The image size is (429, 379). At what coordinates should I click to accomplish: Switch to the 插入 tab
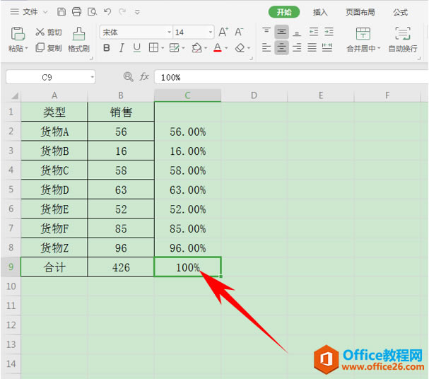click(x=320, y=12)
